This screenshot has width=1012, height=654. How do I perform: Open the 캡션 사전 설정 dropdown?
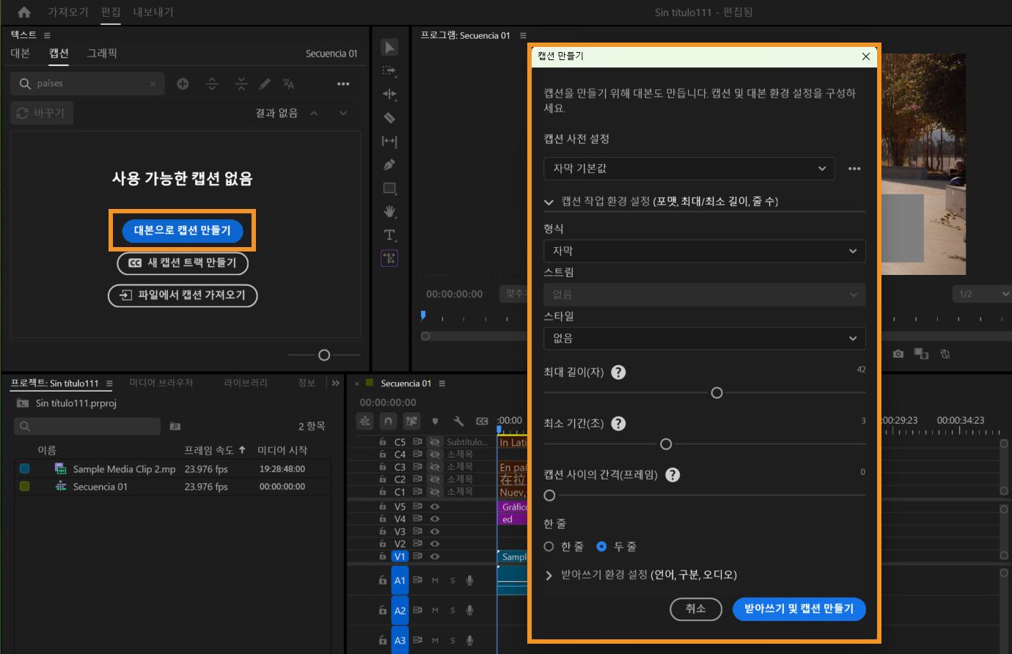coord(689,169)
